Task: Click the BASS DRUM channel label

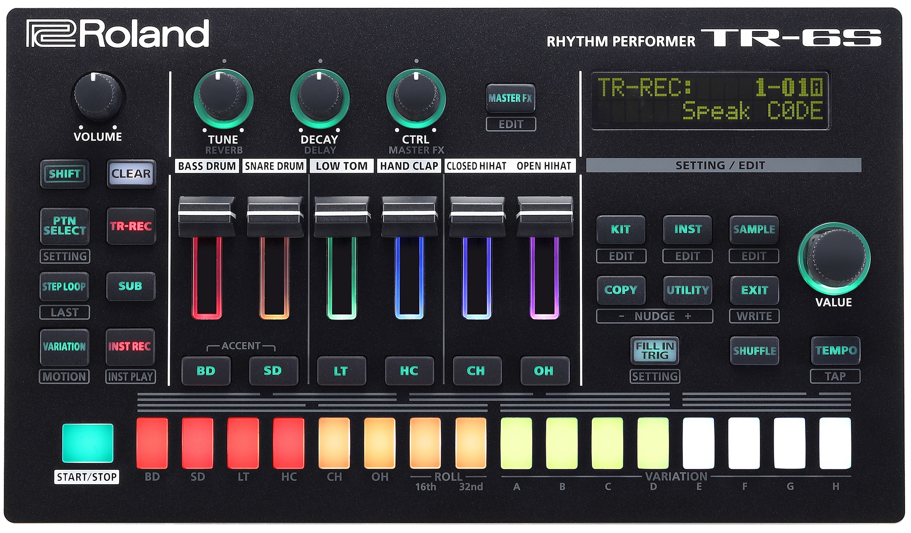Action: click(207, 166)
